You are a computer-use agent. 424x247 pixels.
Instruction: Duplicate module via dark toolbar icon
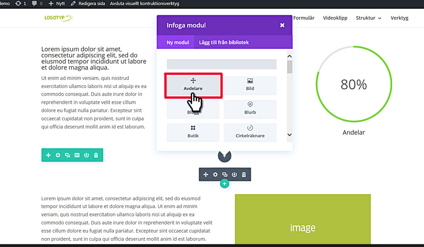coord(225,174)
